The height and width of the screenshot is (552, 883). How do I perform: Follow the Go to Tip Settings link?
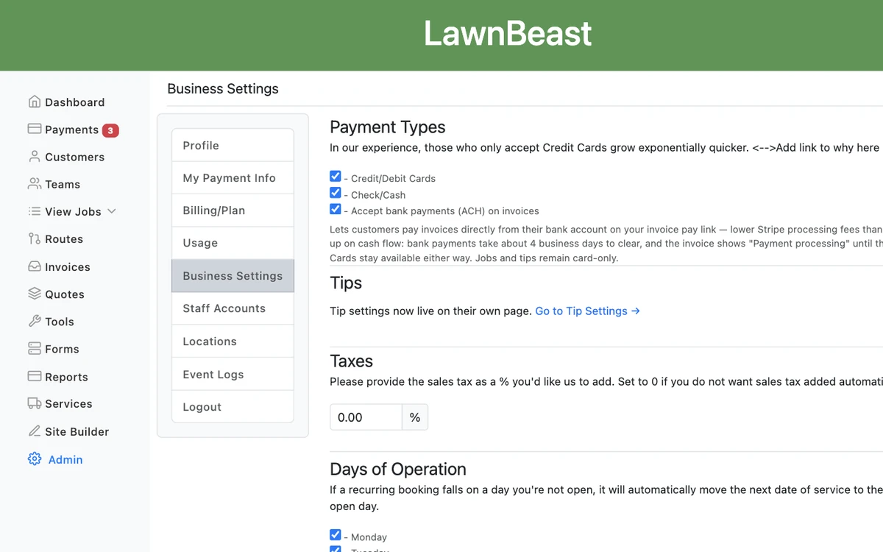587,311
